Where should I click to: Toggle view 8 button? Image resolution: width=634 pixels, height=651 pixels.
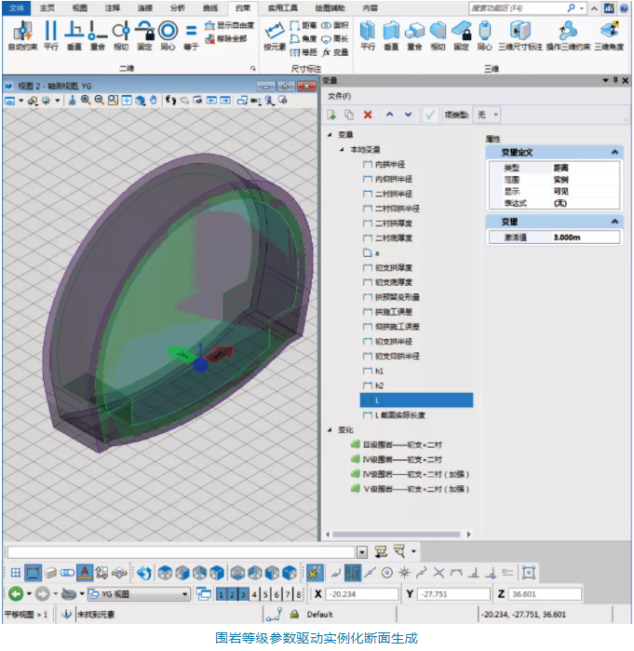(299, 594)
